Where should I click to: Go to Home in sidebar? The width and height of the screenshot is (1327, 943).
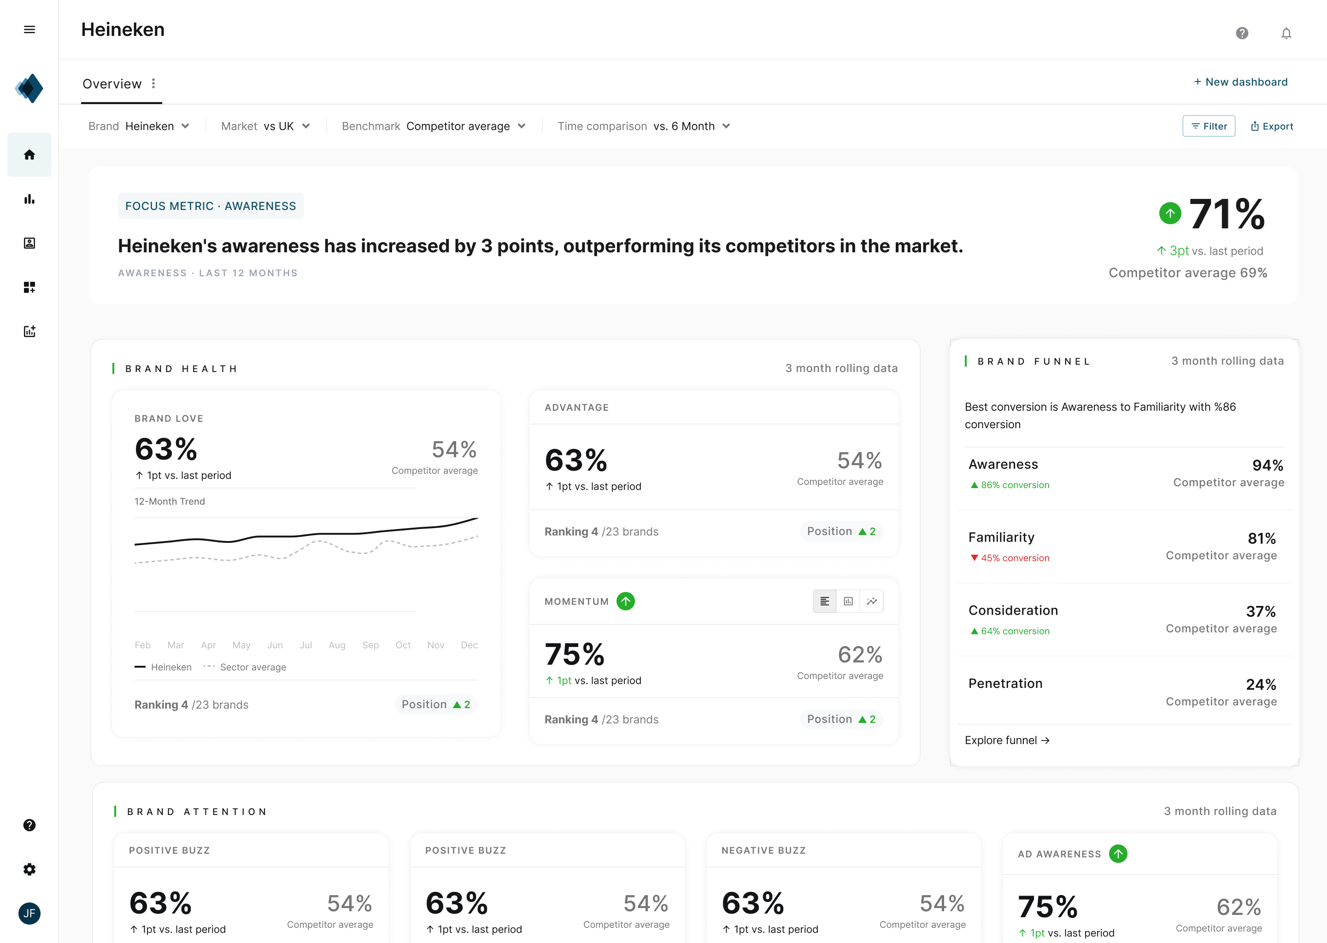coord(29,154)
